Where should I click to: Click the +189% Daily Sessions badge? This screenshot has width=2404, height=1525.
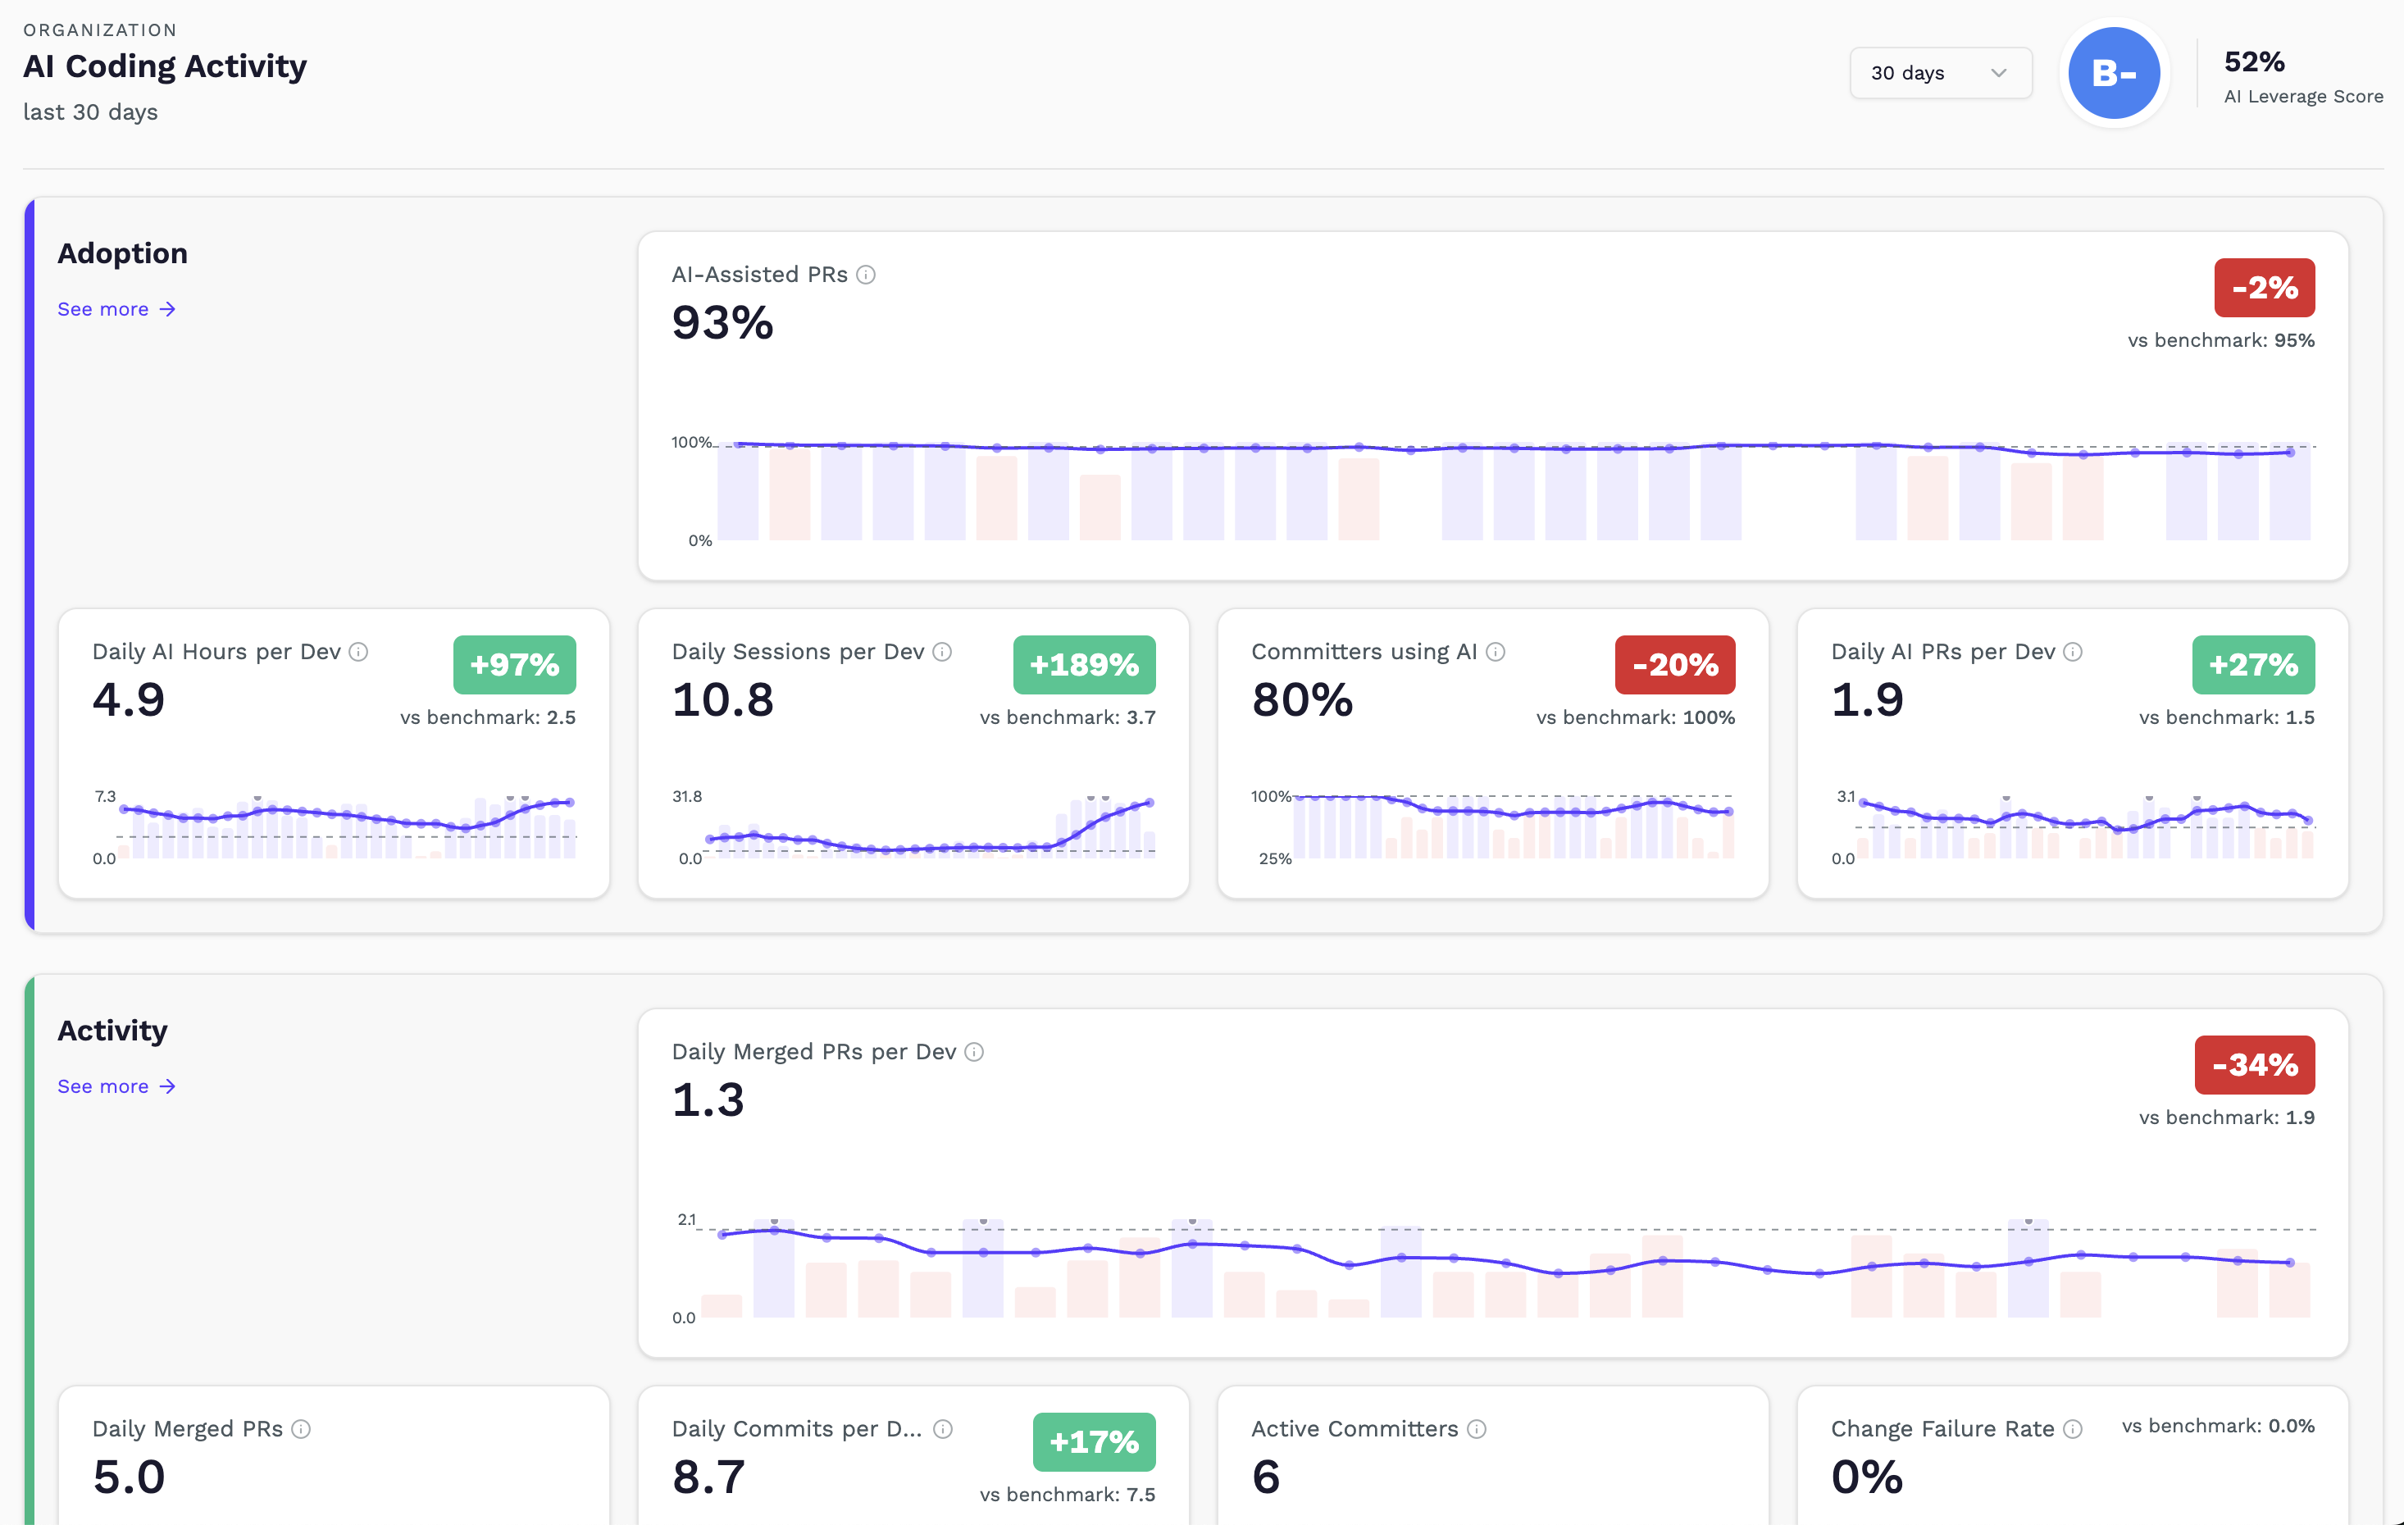pyautogui.click(x=1084, y=665)
